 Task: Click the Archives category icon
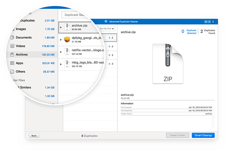12,55
